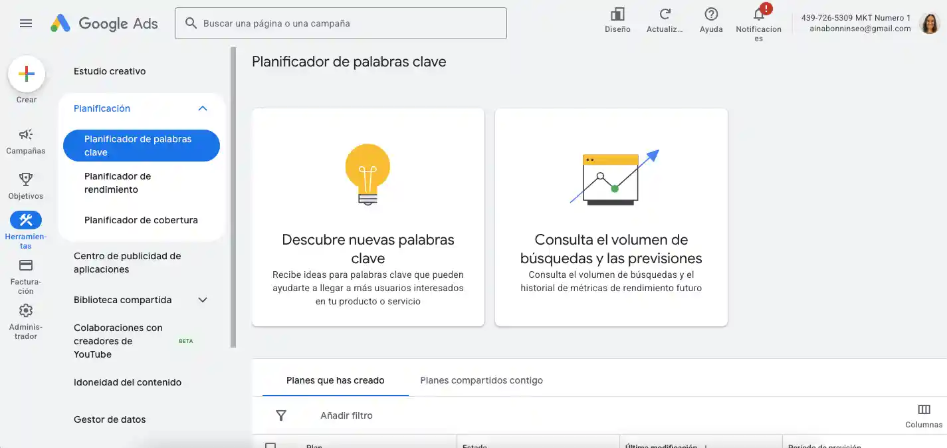The height and width of the screenshot is (448, 947).
Task: Click the Planificación section label
Action: 102,108
